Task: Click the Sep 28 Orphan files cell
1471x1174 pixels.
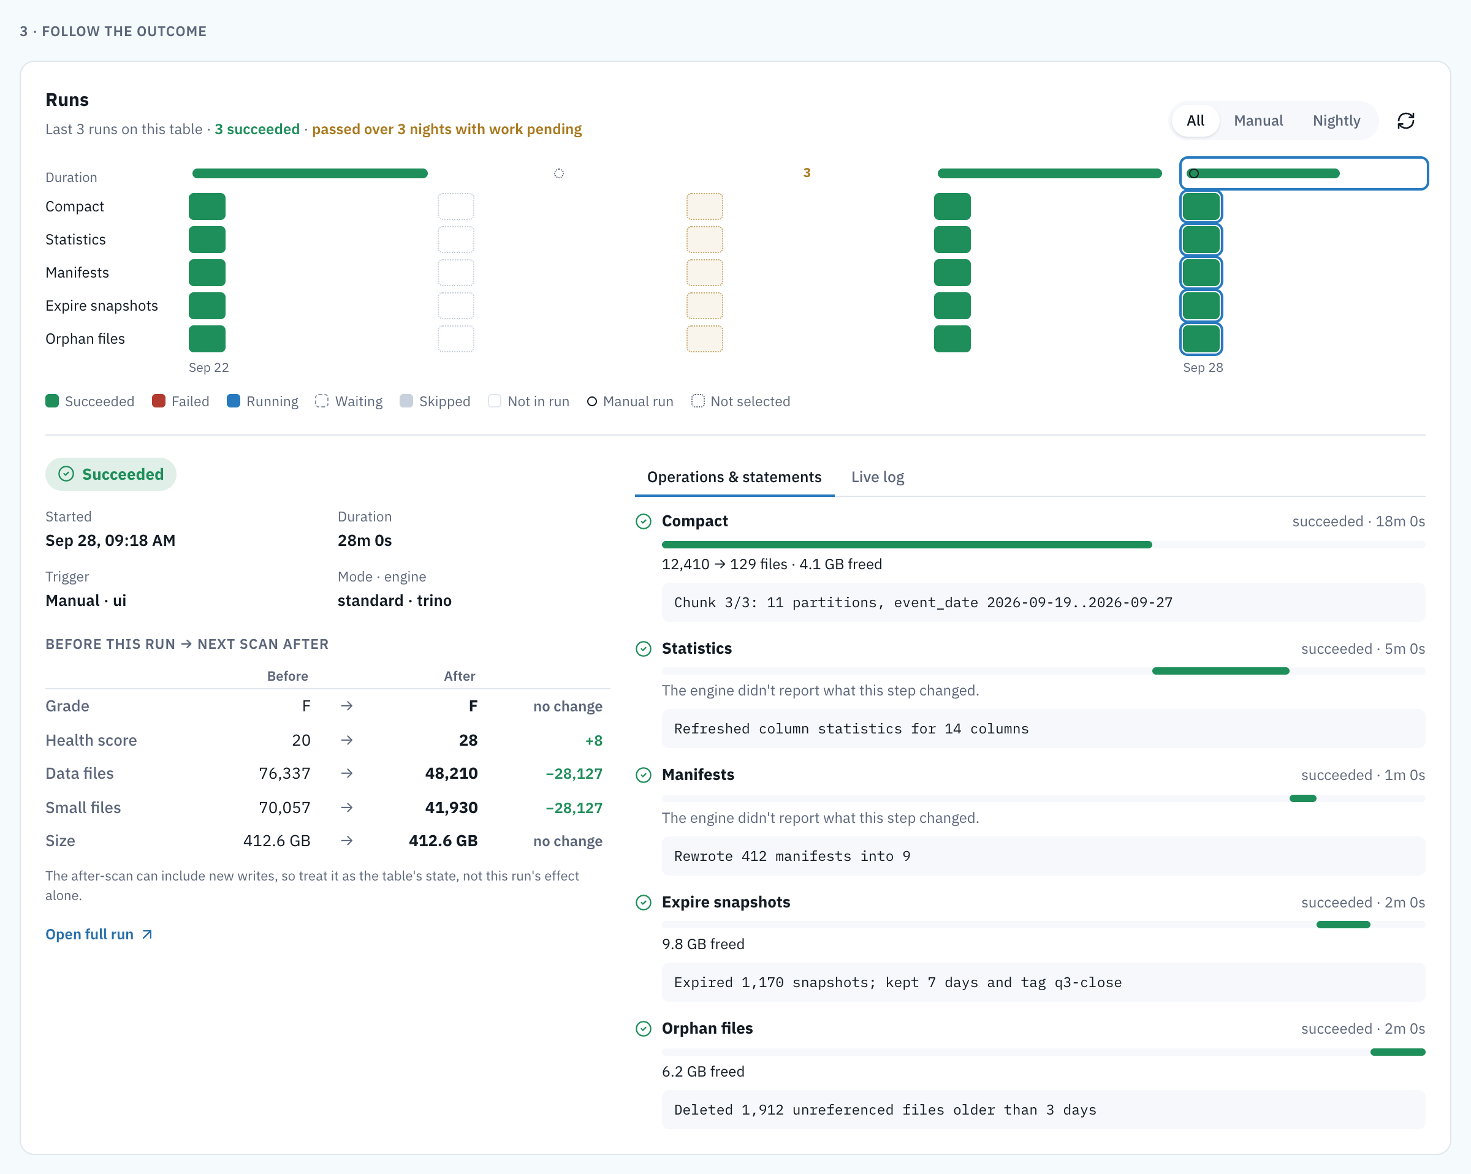Action: (1201, 339)
